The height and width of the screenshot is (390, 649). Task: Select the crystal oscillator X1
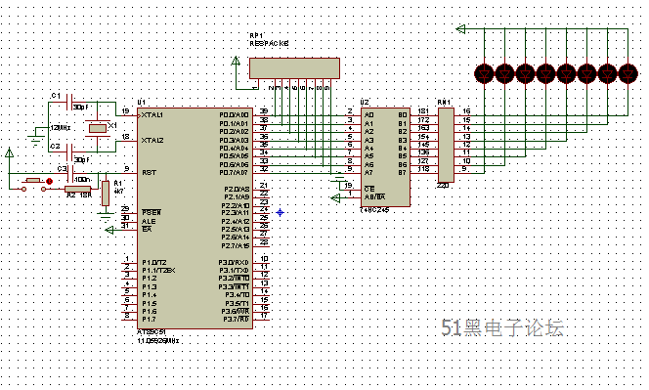98,128
